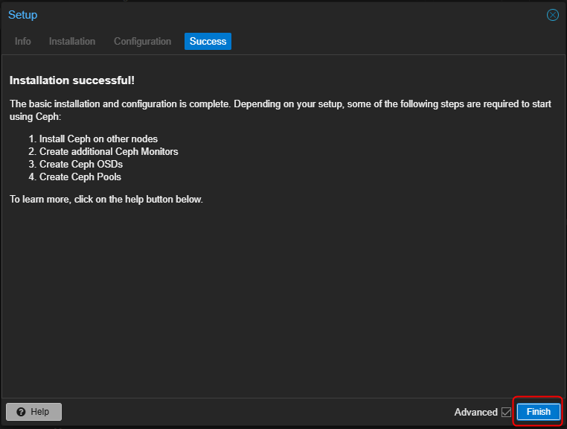Click the 'Installation successful!' heading

[72, 80]
